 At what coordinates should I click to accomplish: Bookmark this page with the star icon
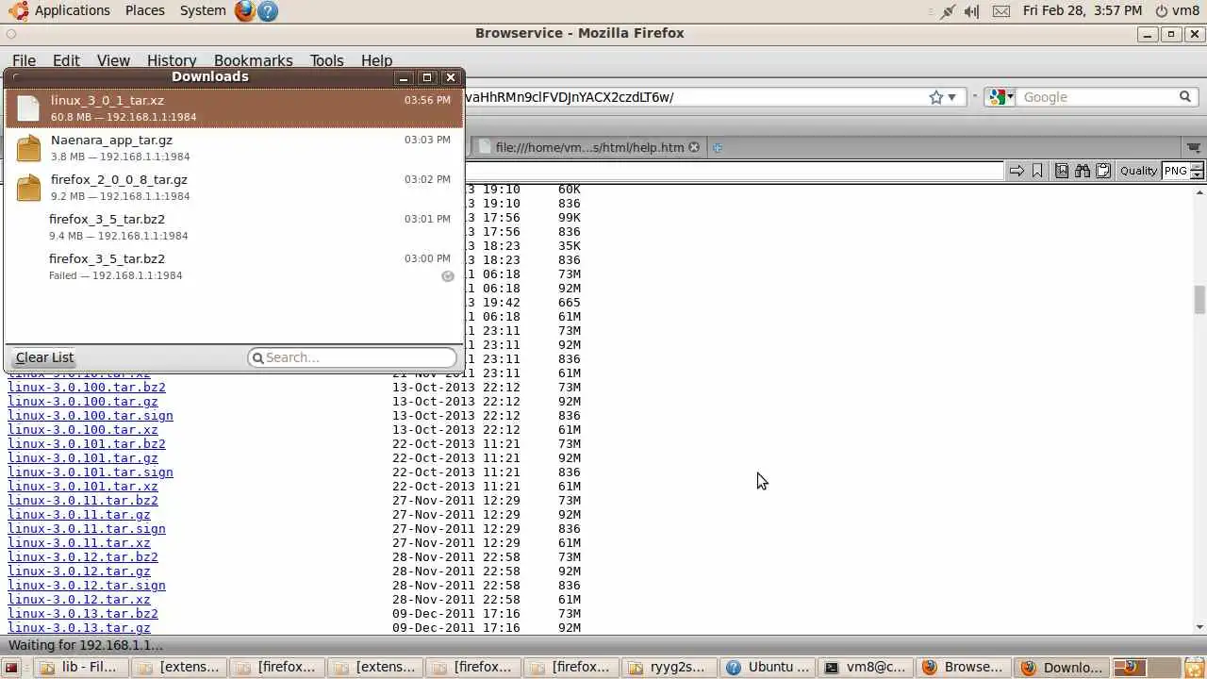click(935, 97)
